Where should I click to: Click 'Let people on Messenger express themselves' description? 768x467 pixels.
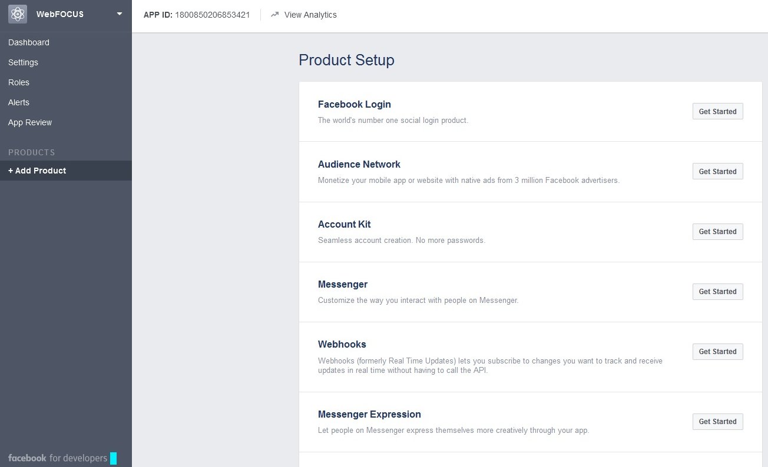(x=453, y=430)
